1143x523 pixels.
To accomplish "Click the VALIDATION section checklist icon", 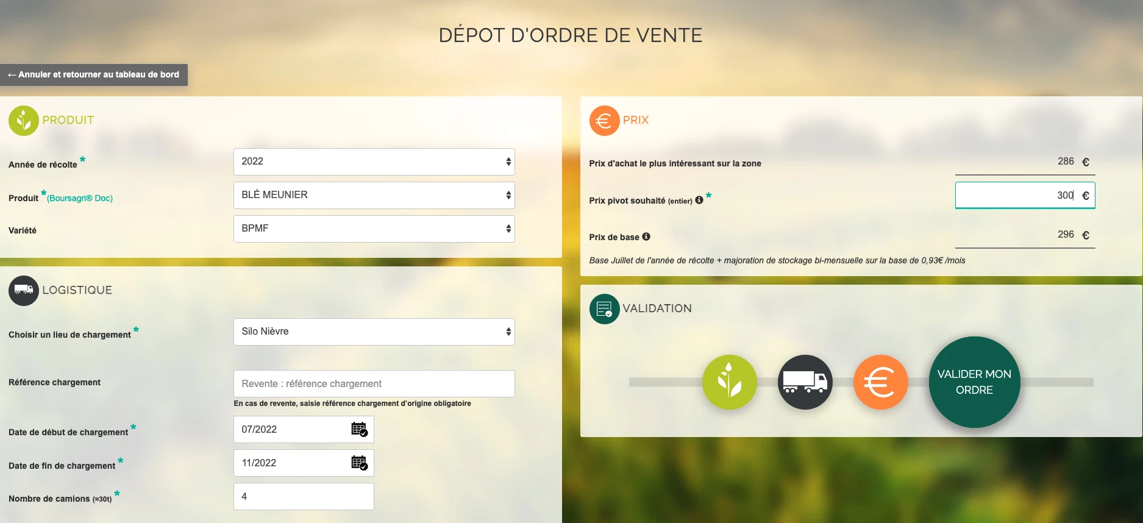I will coord(604,309).
